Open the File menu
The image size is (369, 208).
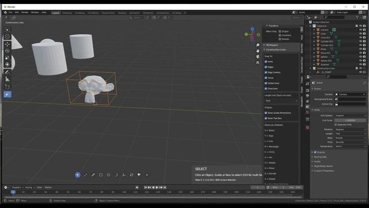(10, 13)
